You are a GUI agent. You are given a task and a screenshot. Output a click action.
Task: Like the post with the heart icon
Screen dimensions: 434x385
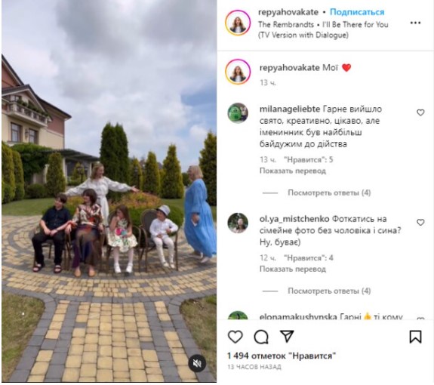point(235,337)
